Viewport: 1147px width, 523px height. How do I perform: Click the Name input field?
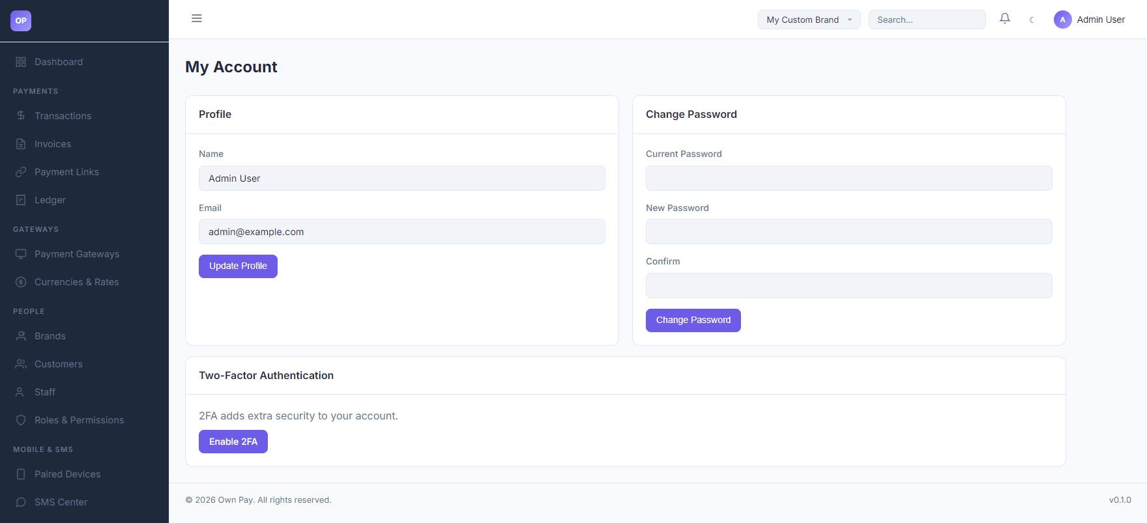[x=402, y=178]
